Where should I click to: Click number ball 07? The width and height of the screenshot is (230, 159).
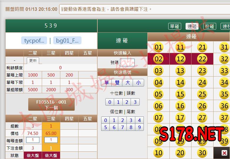(x=158, y=117)
